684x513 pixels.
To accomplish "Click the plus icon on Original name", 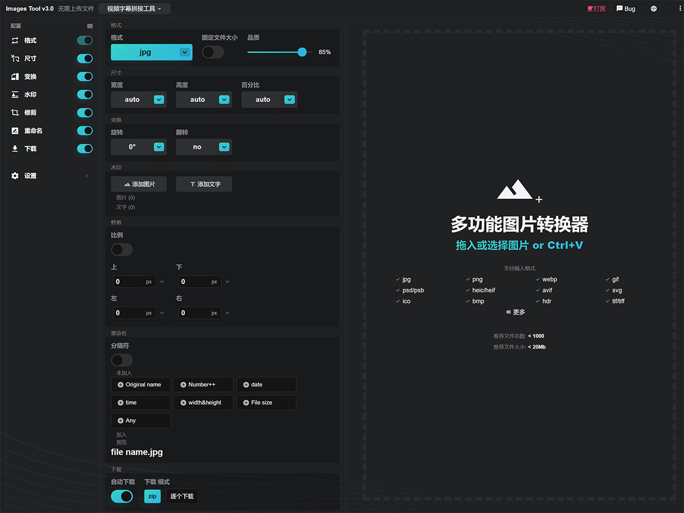I will pos(120,385).
